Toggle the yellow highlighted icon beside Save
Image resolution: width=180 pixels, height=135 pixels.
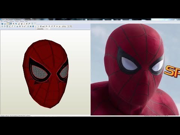click(7, 24)
